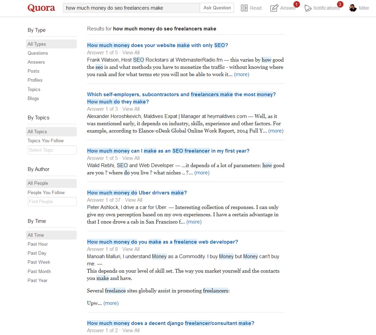View All 8 freelance web developer answers
Image resolution: width=376 pixels, height=335 pixels.
[x=131, y=249]
